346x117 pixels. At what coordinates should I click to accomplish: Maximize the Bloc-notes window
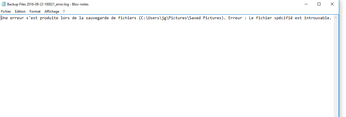pyautogui.click(x=319, y=4)
